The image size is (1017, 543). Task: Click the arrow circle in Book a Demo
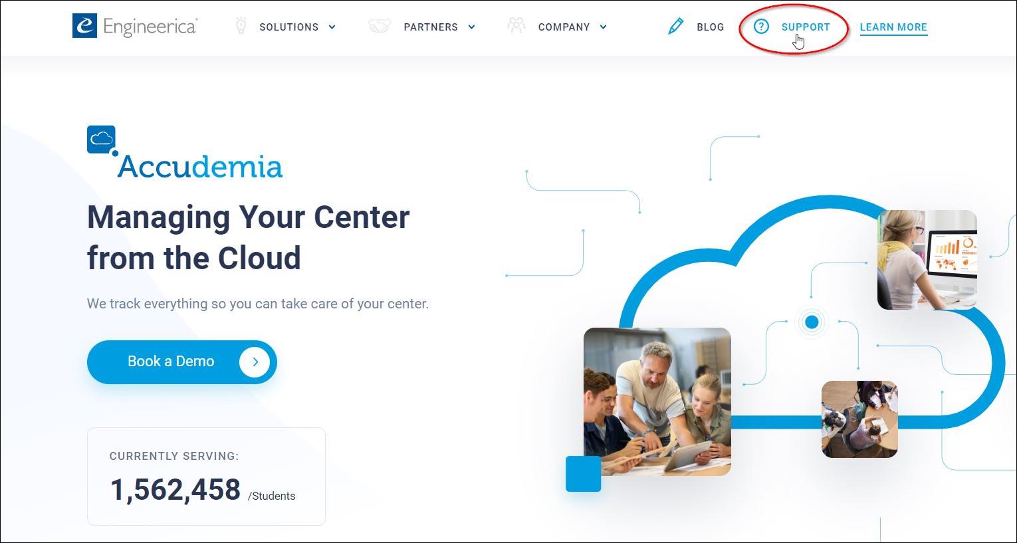click(x=255, y=362)
